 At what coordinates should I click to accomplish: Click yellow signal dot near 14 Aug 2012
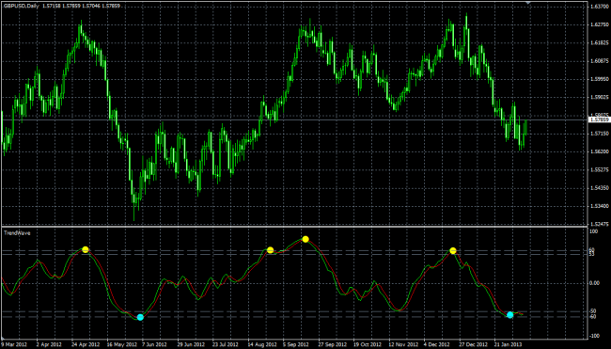[x=270, y=250]
